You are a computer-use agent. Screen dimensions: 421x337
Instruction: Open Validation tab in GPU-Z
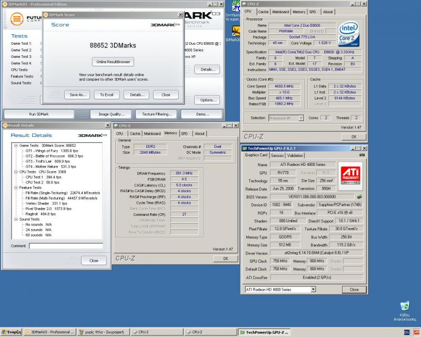click(295, 156)
